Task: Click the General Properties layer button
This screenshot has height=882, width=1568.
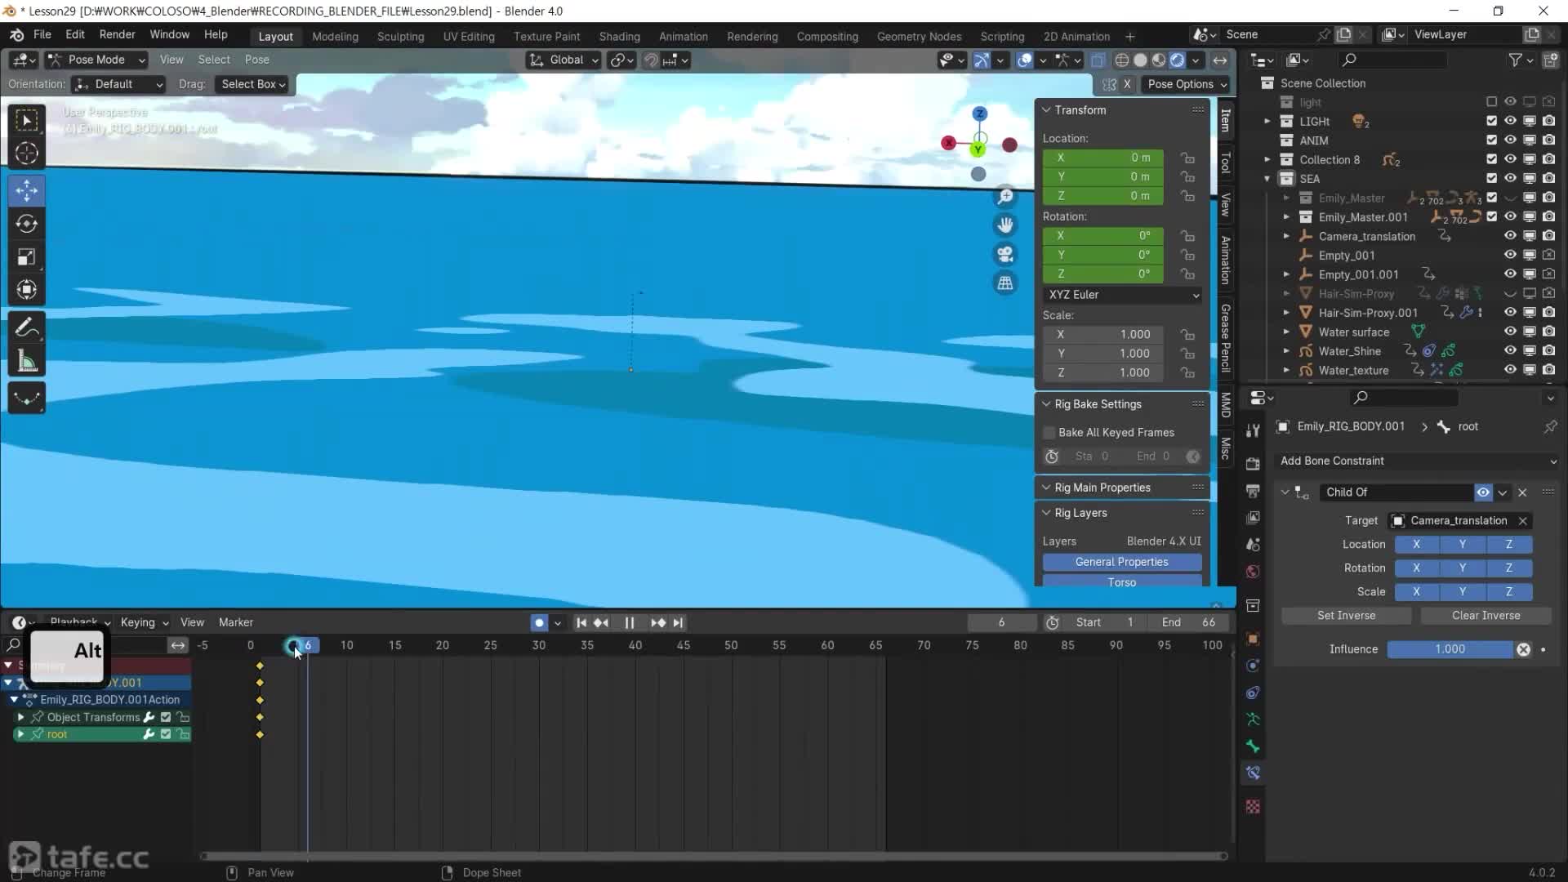Action: coord(1121,562)
